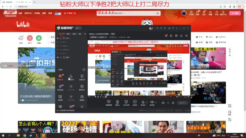
Task: Click Bilibili search magnifier icon
Action: (157, 13)
